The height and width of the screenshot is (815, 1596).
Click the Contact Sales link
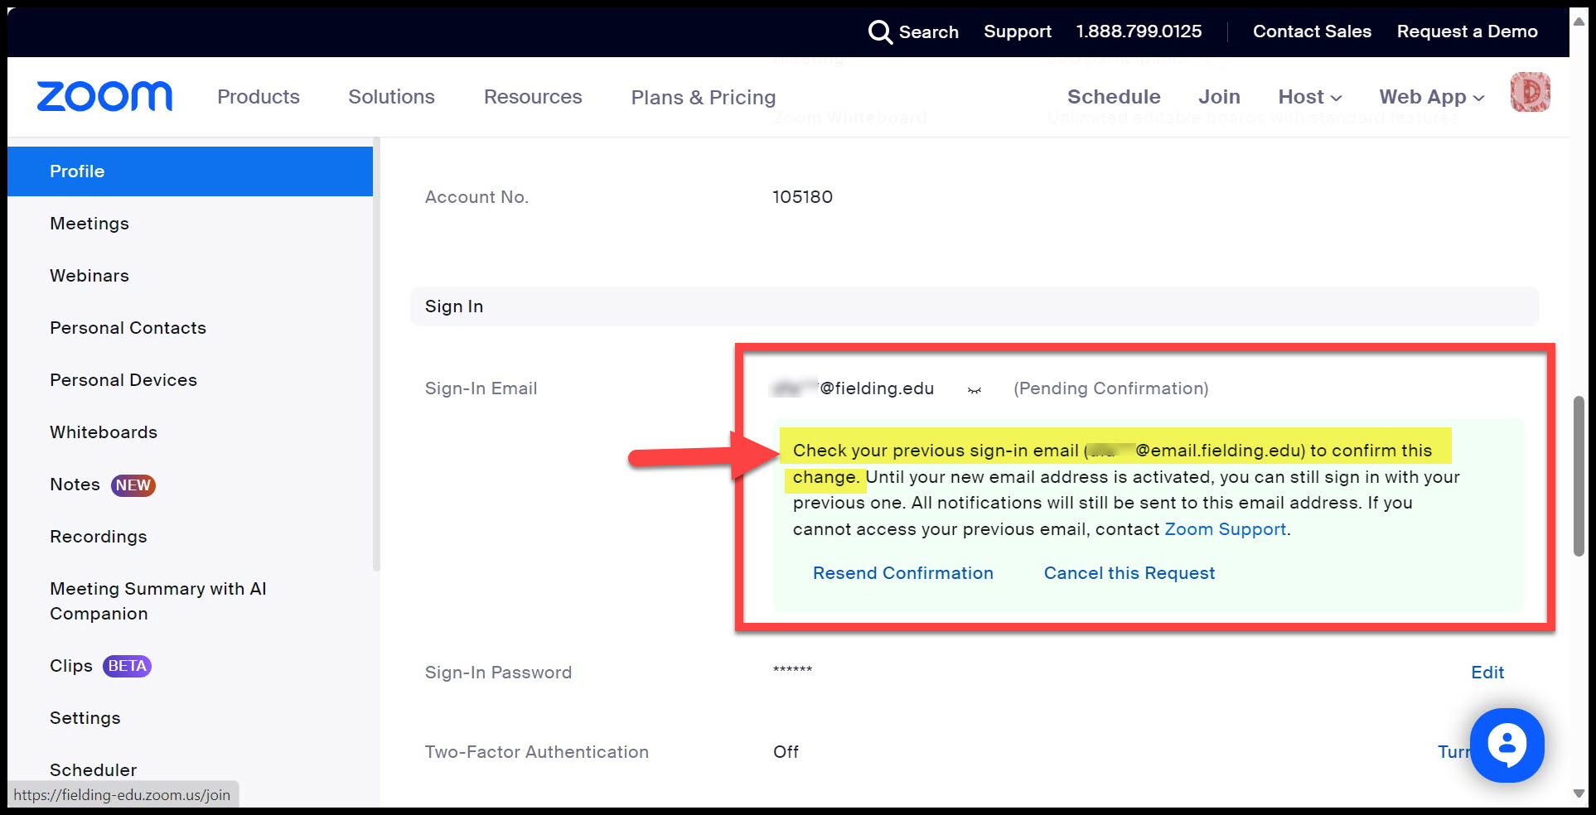click(x=1312, y=31)
